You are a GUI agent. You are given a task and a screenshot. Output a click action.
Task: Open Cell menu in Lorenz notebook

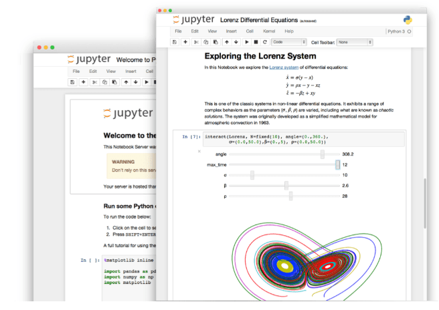tap(250, 31)
